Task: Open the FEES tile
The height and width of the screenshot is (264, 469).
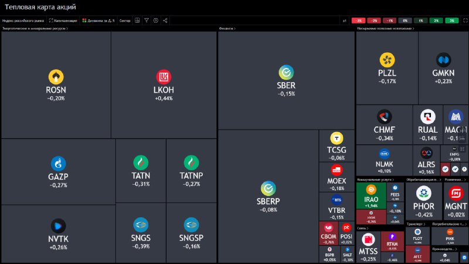Action: 395,192
